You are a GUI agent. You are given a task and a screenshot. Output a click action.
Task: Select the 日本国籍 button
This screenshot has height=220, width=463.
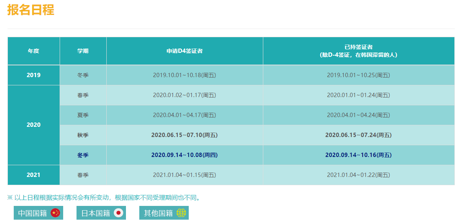[96, 213]
